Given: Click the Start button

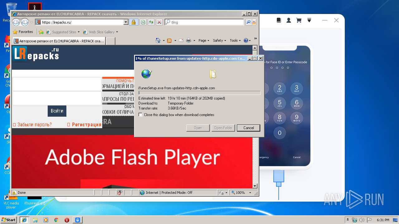Looking at the screenshot, I should point(9,220).
